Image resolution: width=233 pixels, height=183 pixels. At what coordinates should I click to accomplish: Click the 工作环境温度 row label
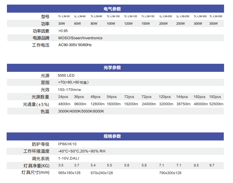37,151
